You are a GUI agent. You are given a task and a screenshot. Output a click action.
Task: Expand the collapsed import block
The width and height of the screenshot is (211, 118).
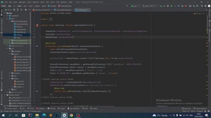coord(50,19)
